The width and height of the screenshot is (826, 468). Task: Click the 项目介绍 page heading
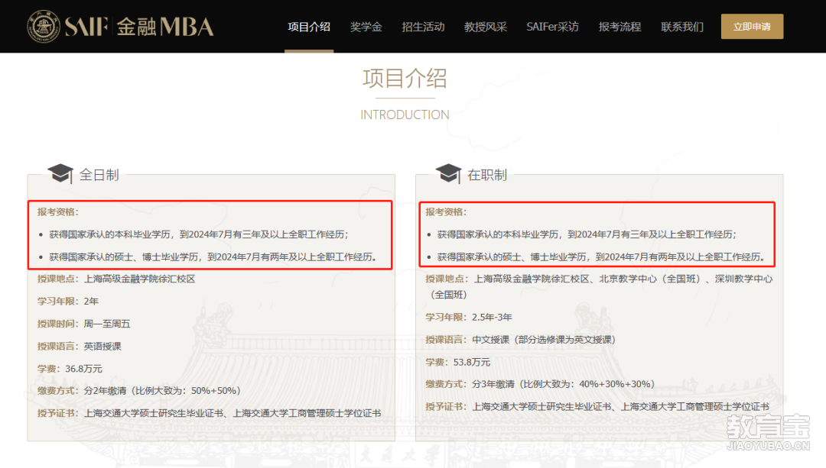pos(405,79)
